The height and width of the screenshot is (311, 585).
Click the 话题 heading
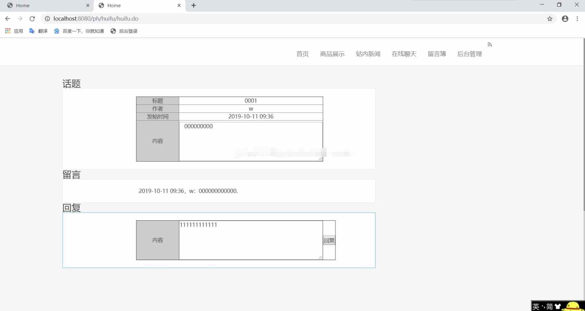click(71, 84)
